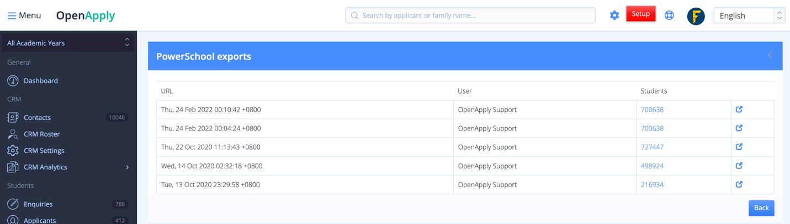The width and height of the screenshot is (790, 224).
Task: Click the Back button
Action: coord(761,208)
